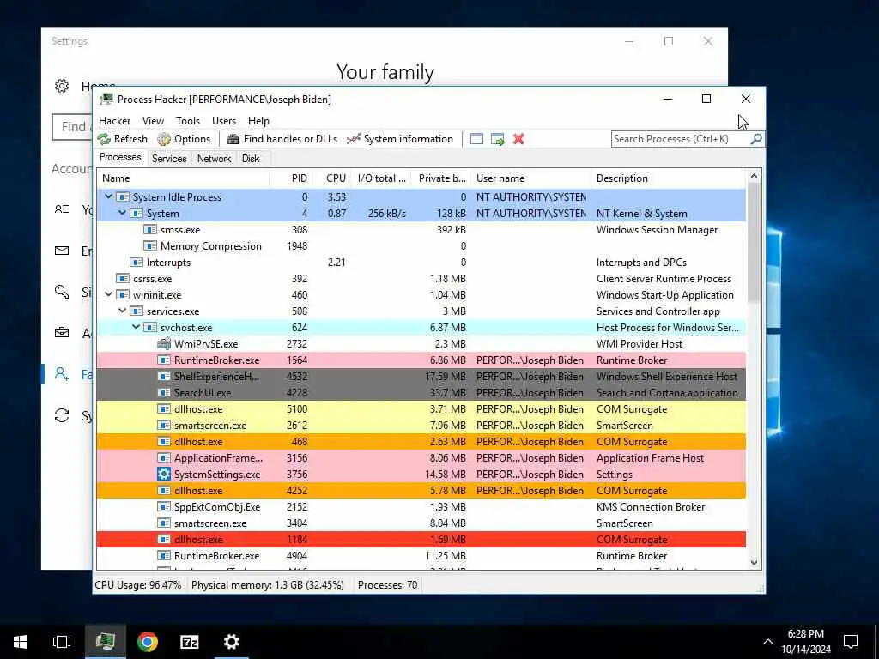Click the SearchUI.exe process icon
879x659 pixels.
164,392
